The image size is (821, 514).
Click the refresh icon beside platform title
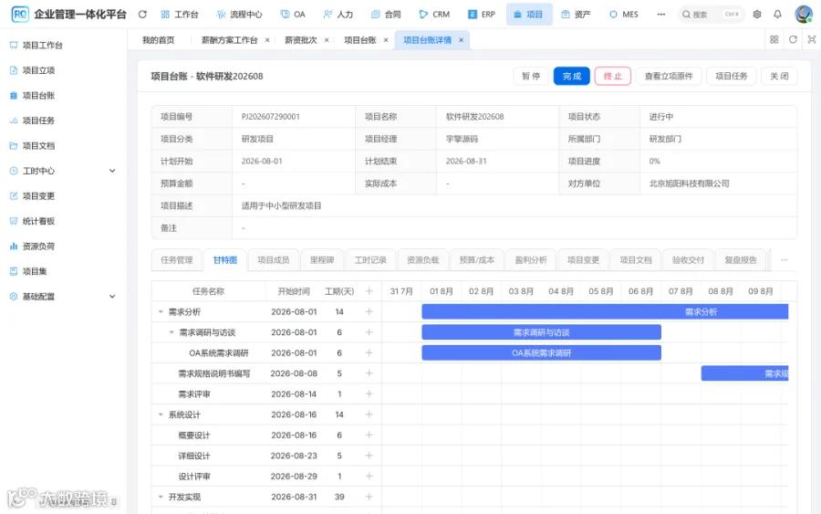142,15
